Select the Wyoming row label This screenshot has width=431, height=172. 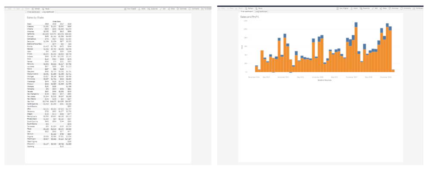click(x=30, y=147)
